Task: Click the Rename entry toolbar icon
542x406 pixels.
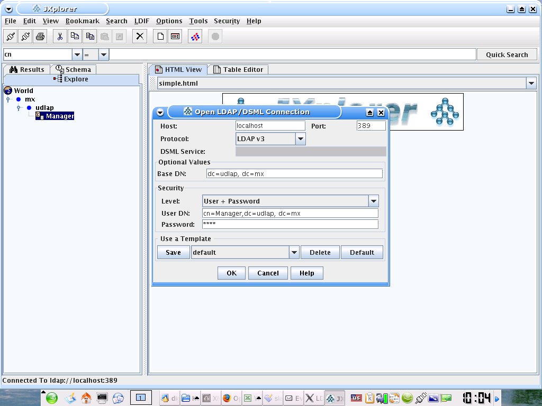Action: 175,36
